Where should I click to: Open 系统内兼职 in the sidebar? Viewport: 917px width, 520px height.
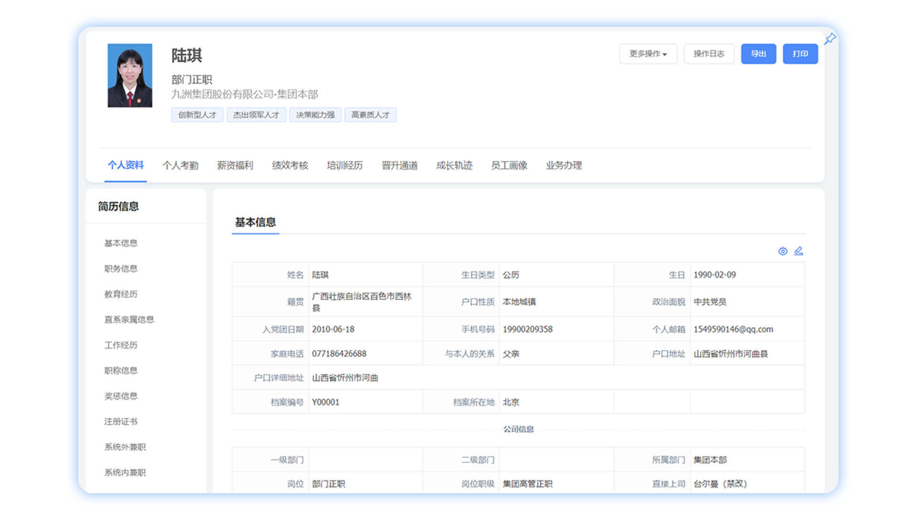(125, 473)
